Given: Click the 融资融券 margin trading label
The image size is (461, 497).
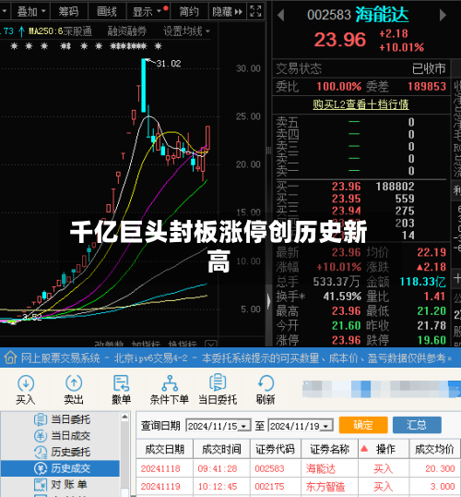Looking at the screenshot, I should tap(127, 31).
